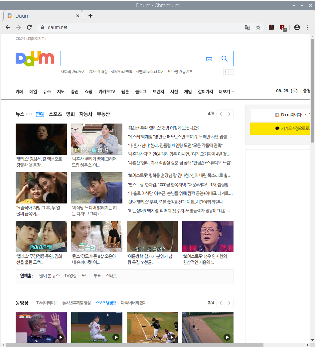This screenshot has height=347, width=315.
Task: Select the TV하이라이트 video tab
Action: pos(47,303)
